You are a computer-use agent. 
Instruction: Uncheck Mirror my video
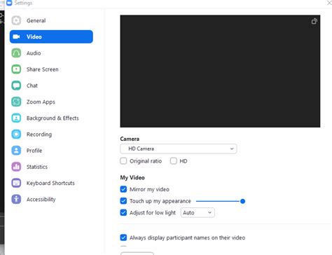click(123, 189)
